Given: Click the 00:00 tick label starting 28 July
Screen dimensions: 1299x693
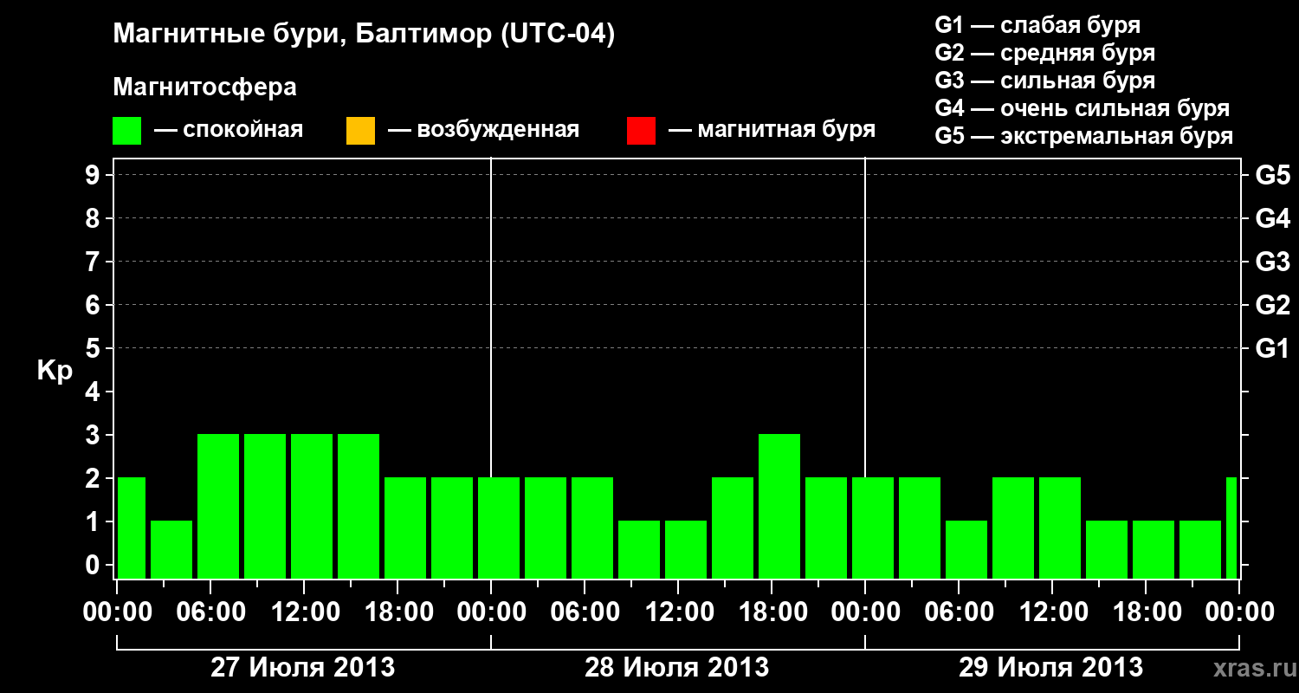Looking at the screenshot, I should (x=491, y=612).
